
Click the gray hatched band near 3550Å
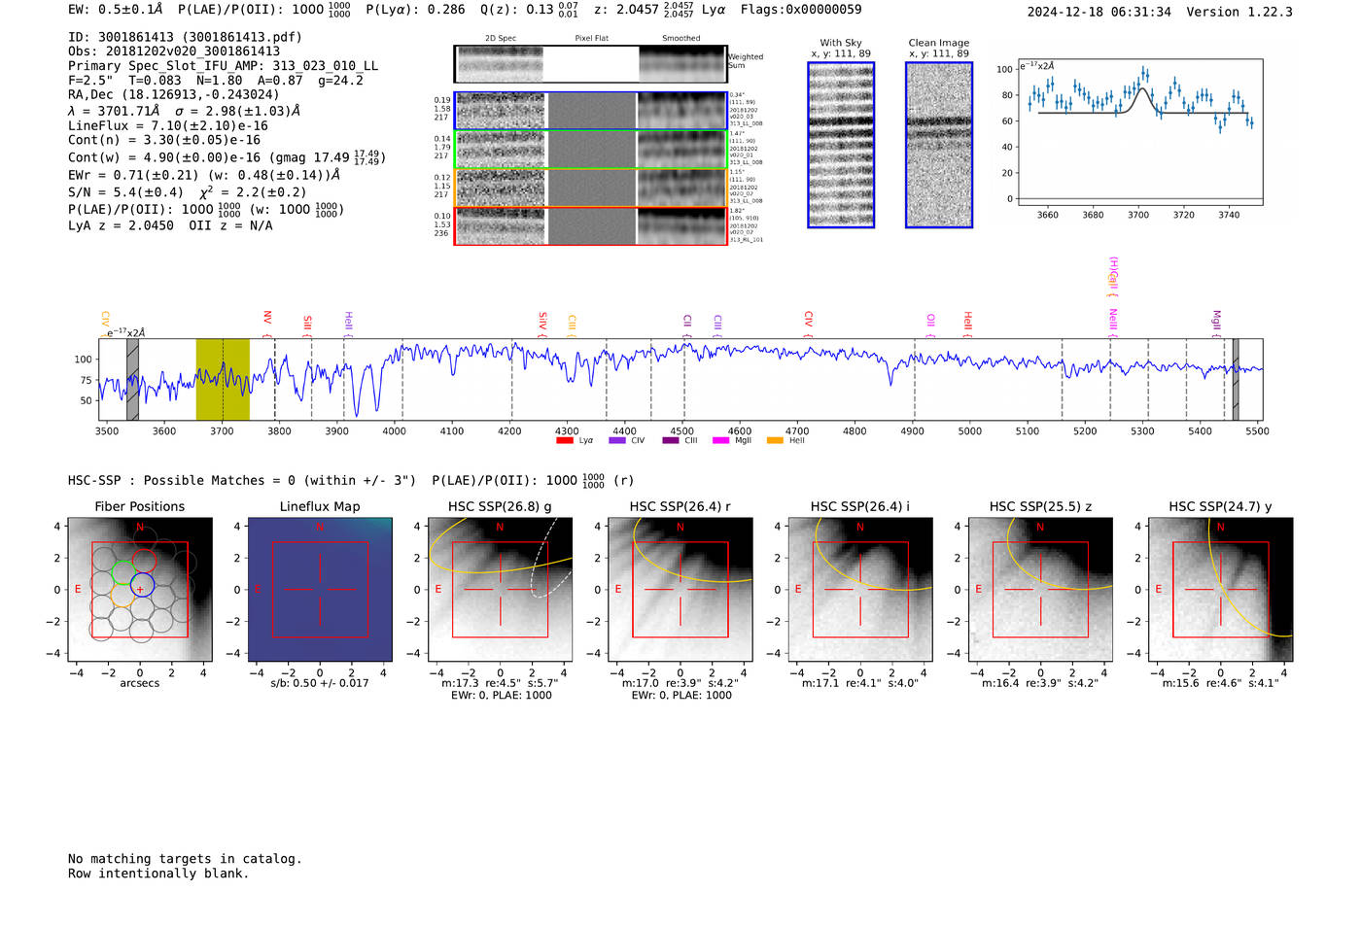click(x=133, y=379)
